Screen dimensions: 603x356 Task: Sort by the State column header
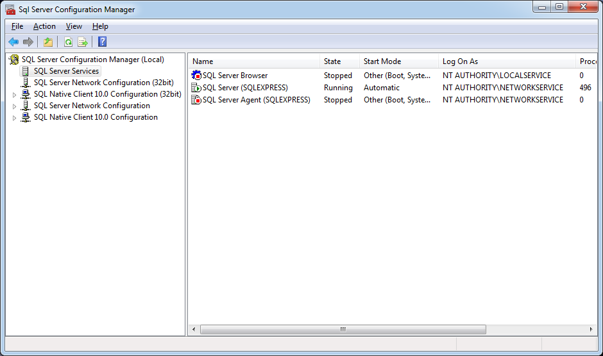point(339,61)
